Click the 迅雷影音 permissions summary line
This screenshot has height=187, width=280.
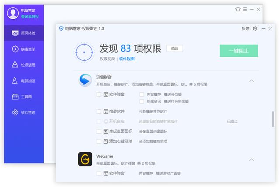coord(152,84)
